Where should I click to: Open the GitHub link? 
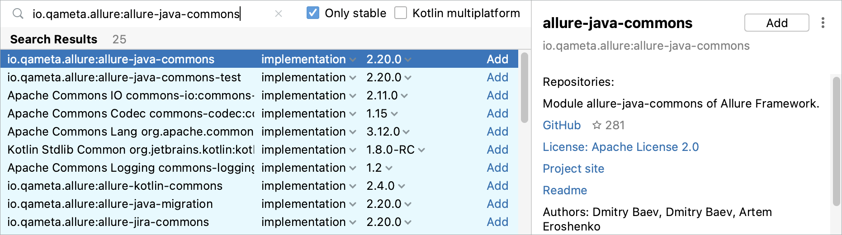tap(562, 125)
